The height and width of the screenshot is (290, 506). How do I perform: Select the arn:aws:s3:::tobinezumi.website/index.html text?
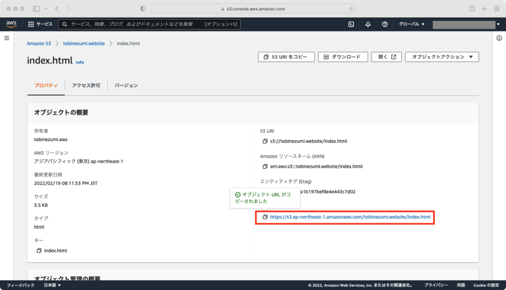pos(316,166)
